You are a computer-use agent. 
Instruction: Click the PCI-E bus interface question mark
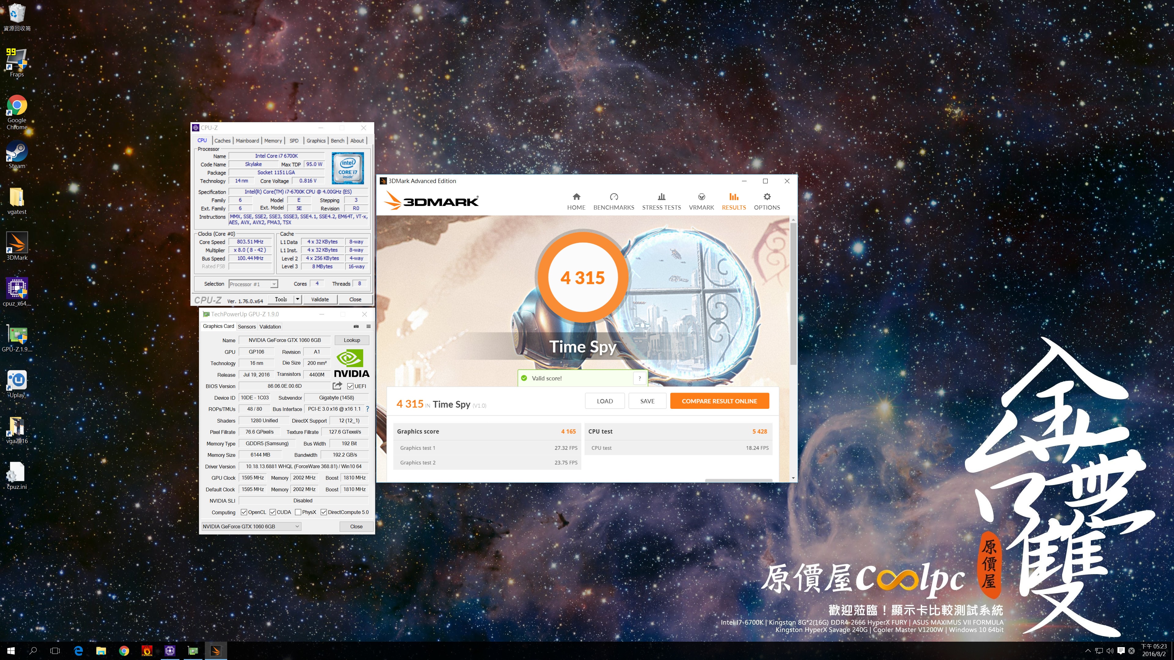pos(367,409)
